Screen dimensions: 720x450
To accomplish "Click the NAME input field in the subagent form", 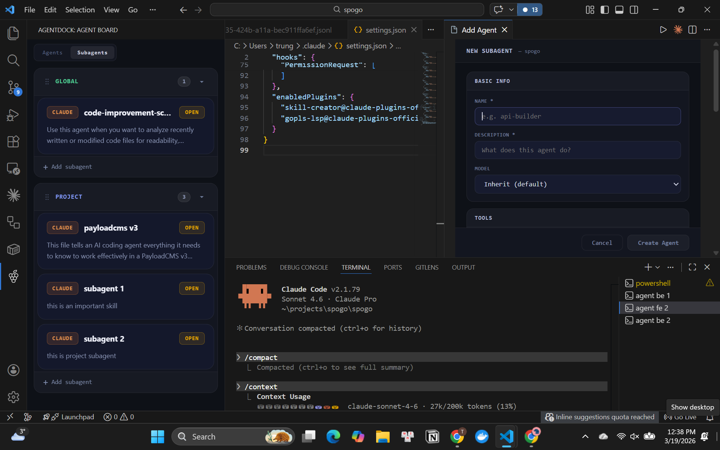I will [x=578, y=116].
